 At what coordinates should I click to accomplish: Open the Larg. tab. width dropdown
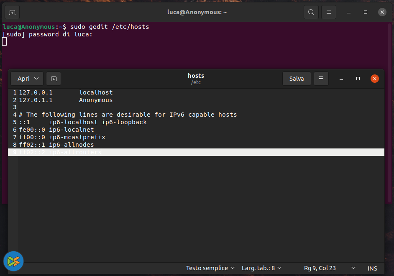click(261, 268)
